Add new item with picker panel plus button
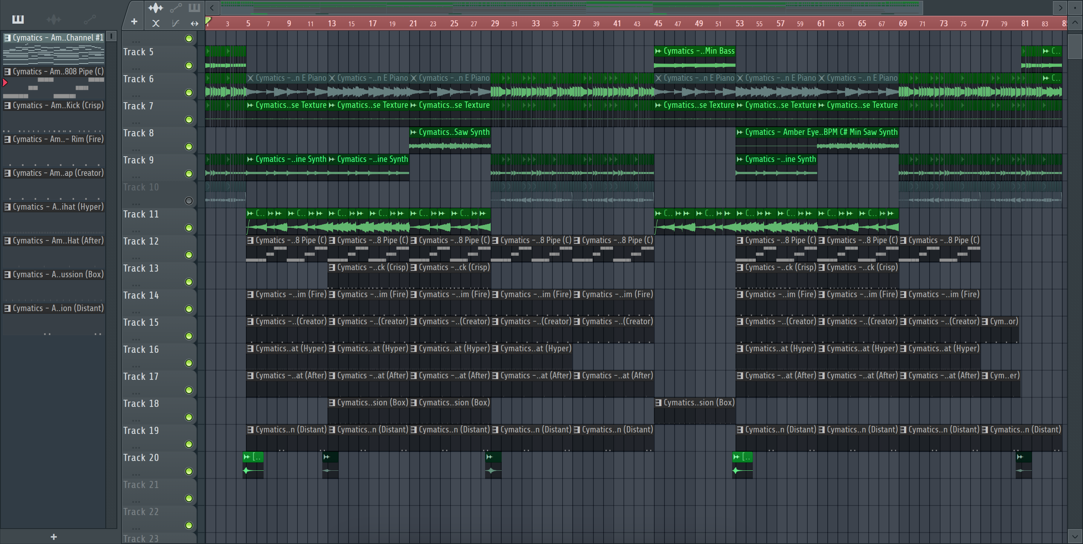 54,536
